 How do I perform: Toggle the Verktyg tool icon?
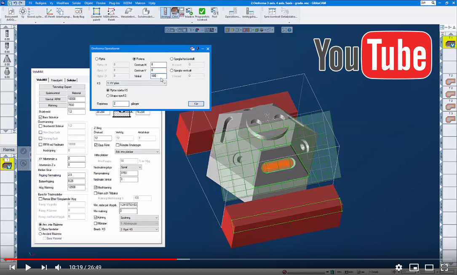pos(165,13)
